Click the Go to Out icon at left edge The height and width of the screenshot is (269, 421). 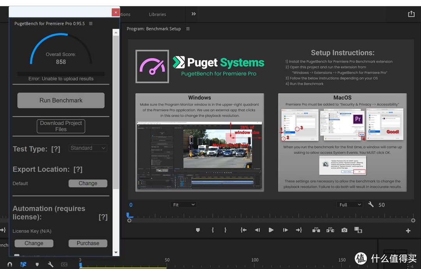3,230
